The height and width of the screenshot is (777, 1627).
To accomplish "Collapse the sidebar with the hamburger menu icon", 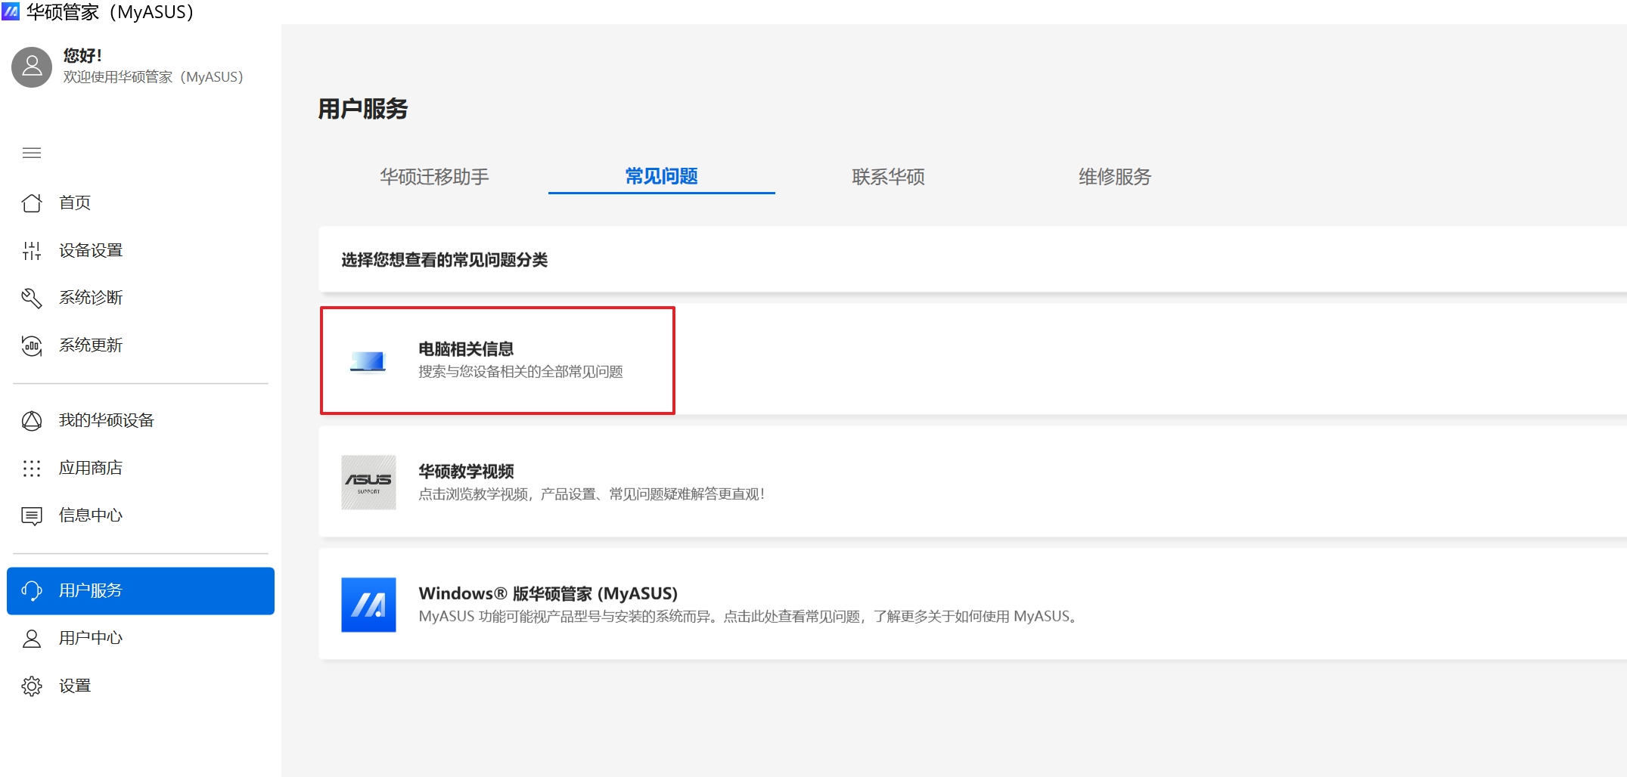I will pos(32,153).
